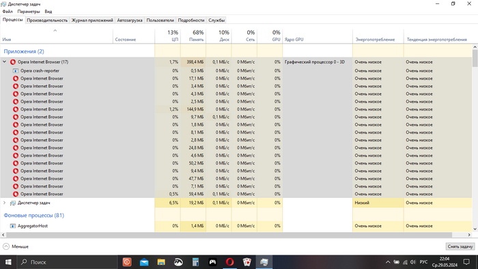The width and height of the screenshot is (478, 269).
Task: Open the red app icon next to the search box
Action: [x=127, y=262]
